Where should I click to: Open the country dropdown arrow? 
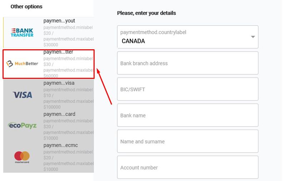click(253, 37)
